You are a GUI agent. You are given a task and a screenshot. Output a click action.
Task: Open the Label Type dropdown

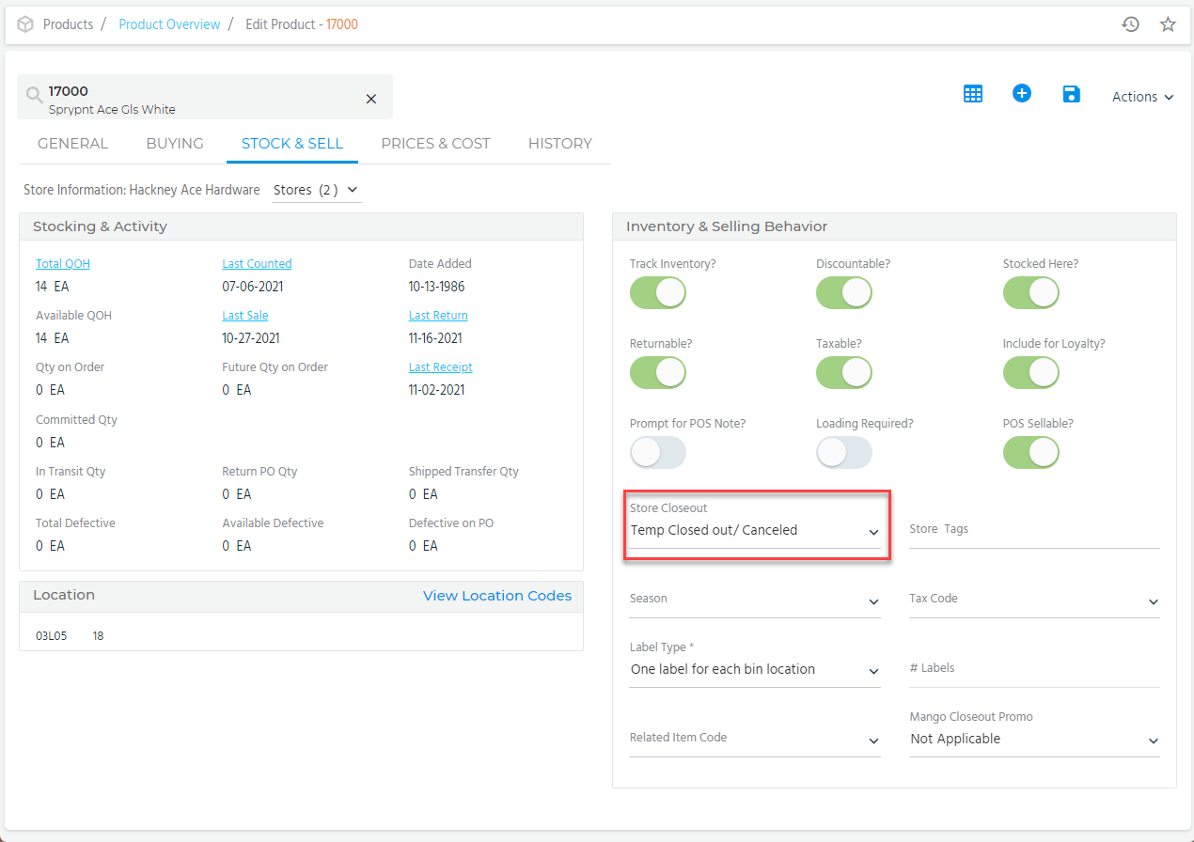click(x=755, y=670)
